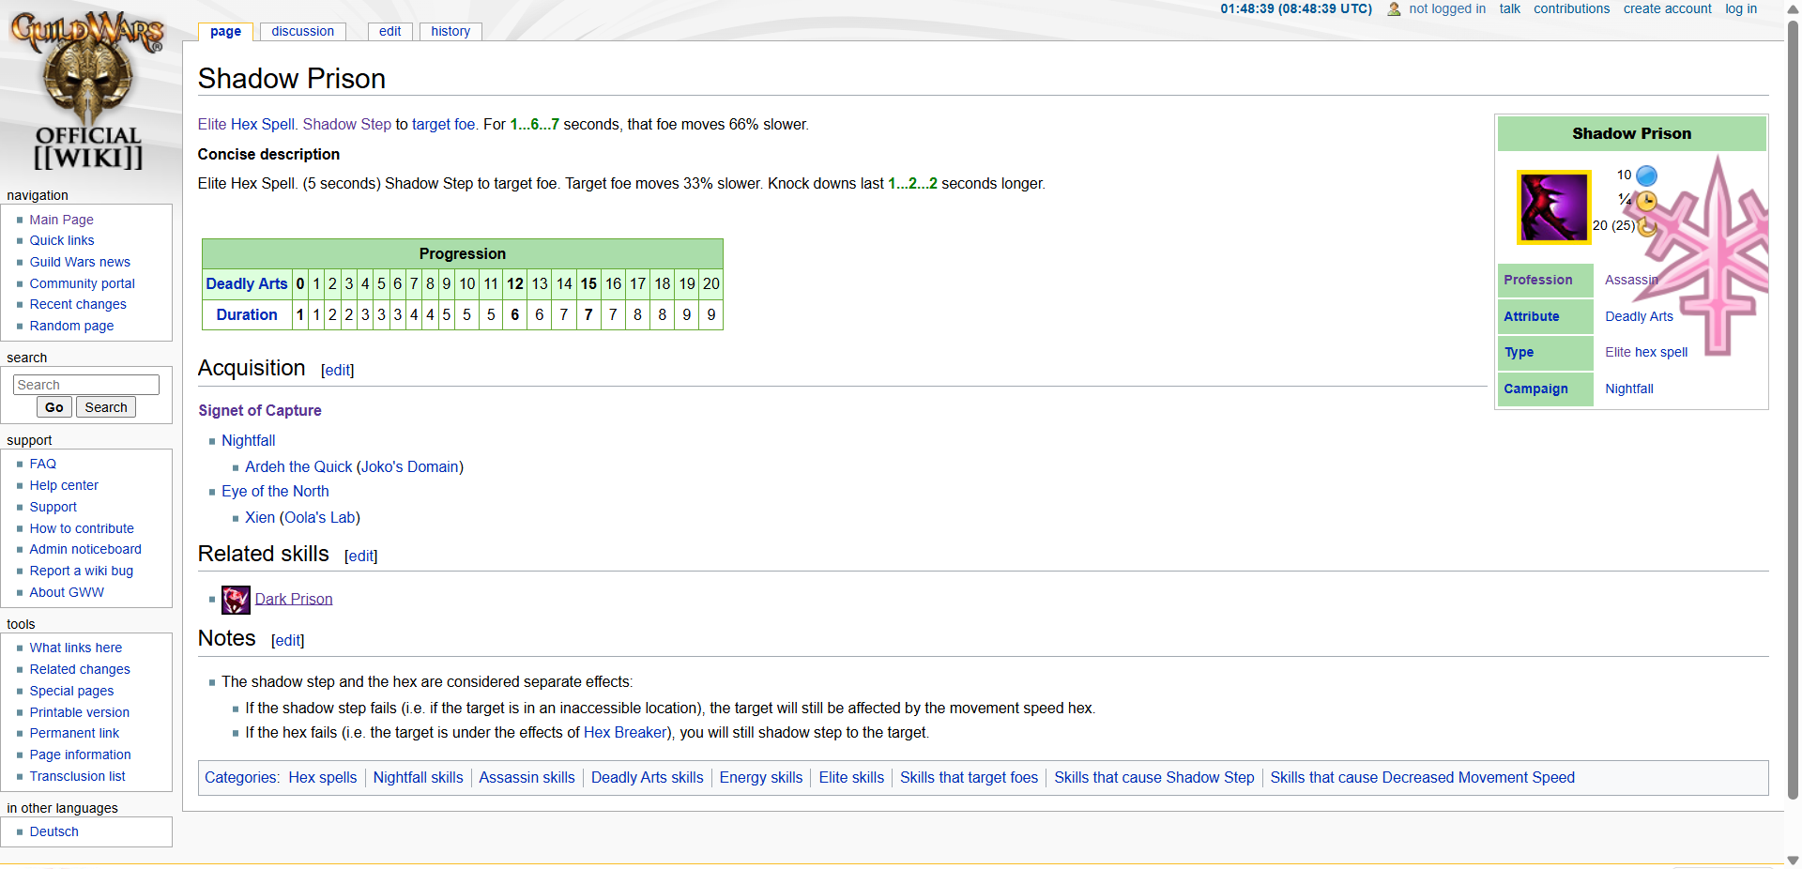The image size is (1802, 869).
Task: Edit the Acquisition section
Action: tap(338, 371)
